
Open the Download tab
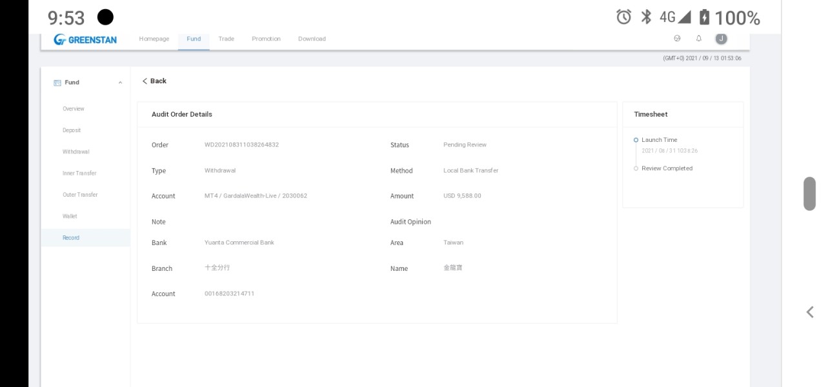coord(312,39)
